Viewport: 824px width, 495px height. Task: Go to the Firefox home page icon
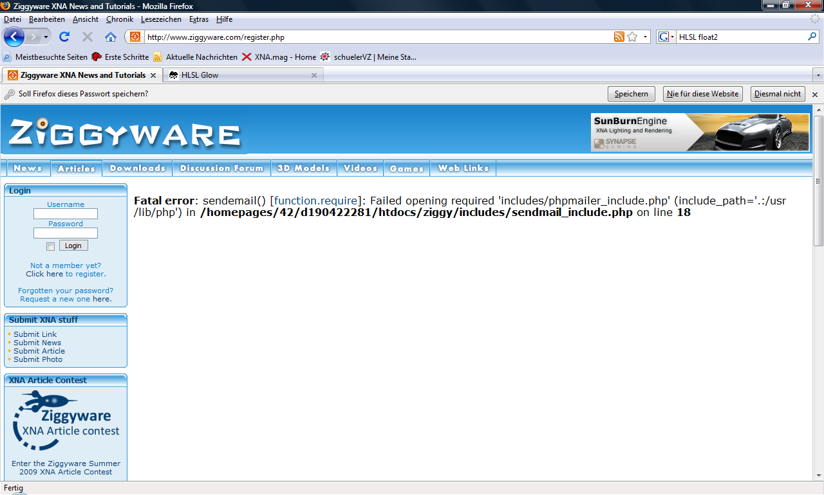(x=111, y=37)
